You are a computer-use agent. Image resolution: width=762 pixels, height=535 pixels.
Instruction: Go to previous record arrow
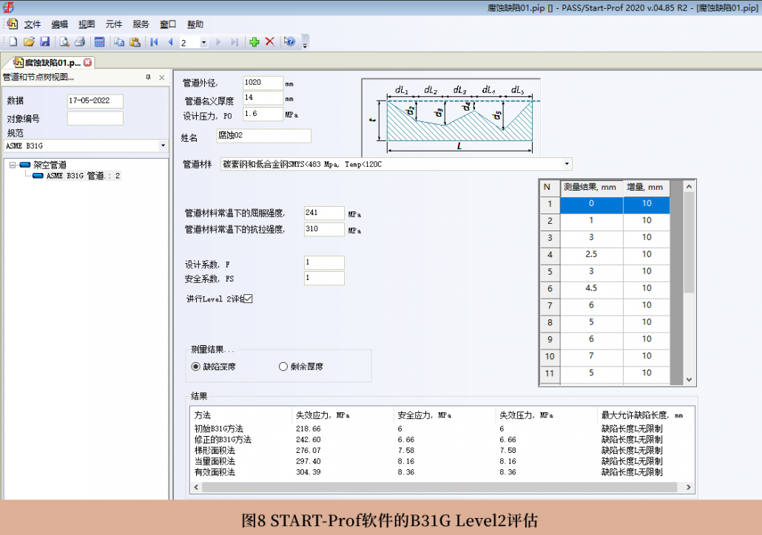tap(170, 42)
